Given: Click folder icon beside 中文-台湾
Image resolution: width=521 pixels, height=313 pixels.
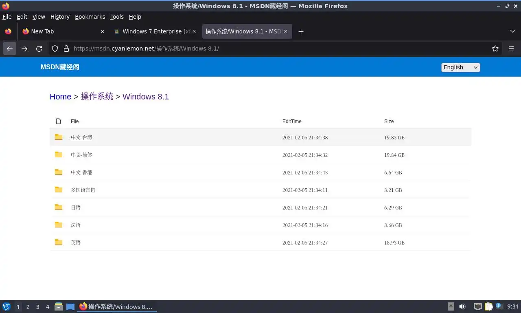Looking at the screenshot, I should [59, 137].
